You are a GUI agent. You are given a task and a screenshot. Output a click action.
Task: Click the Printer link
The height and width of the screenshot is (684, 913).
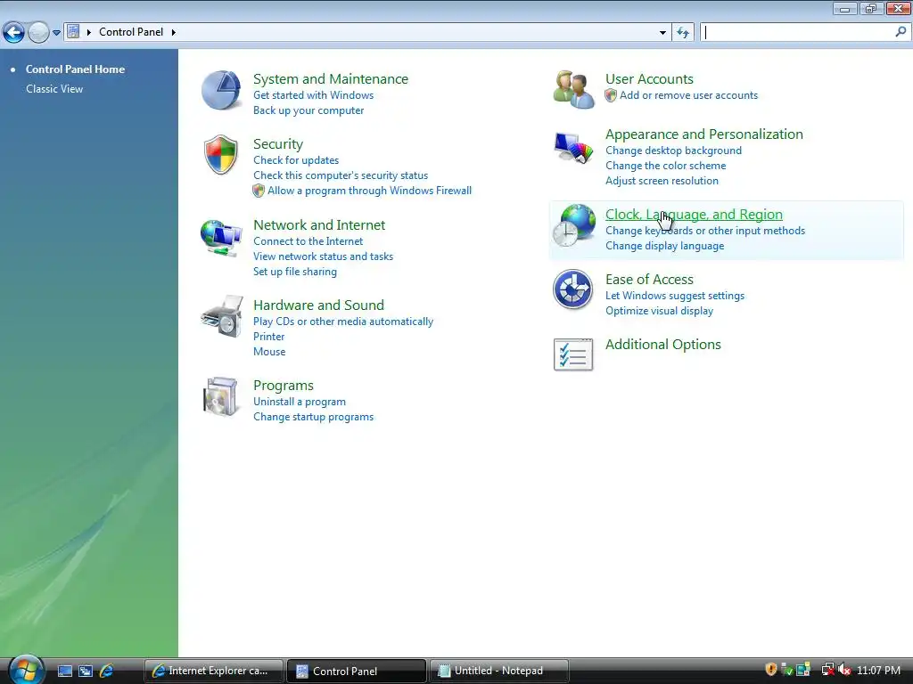[268, 337]
